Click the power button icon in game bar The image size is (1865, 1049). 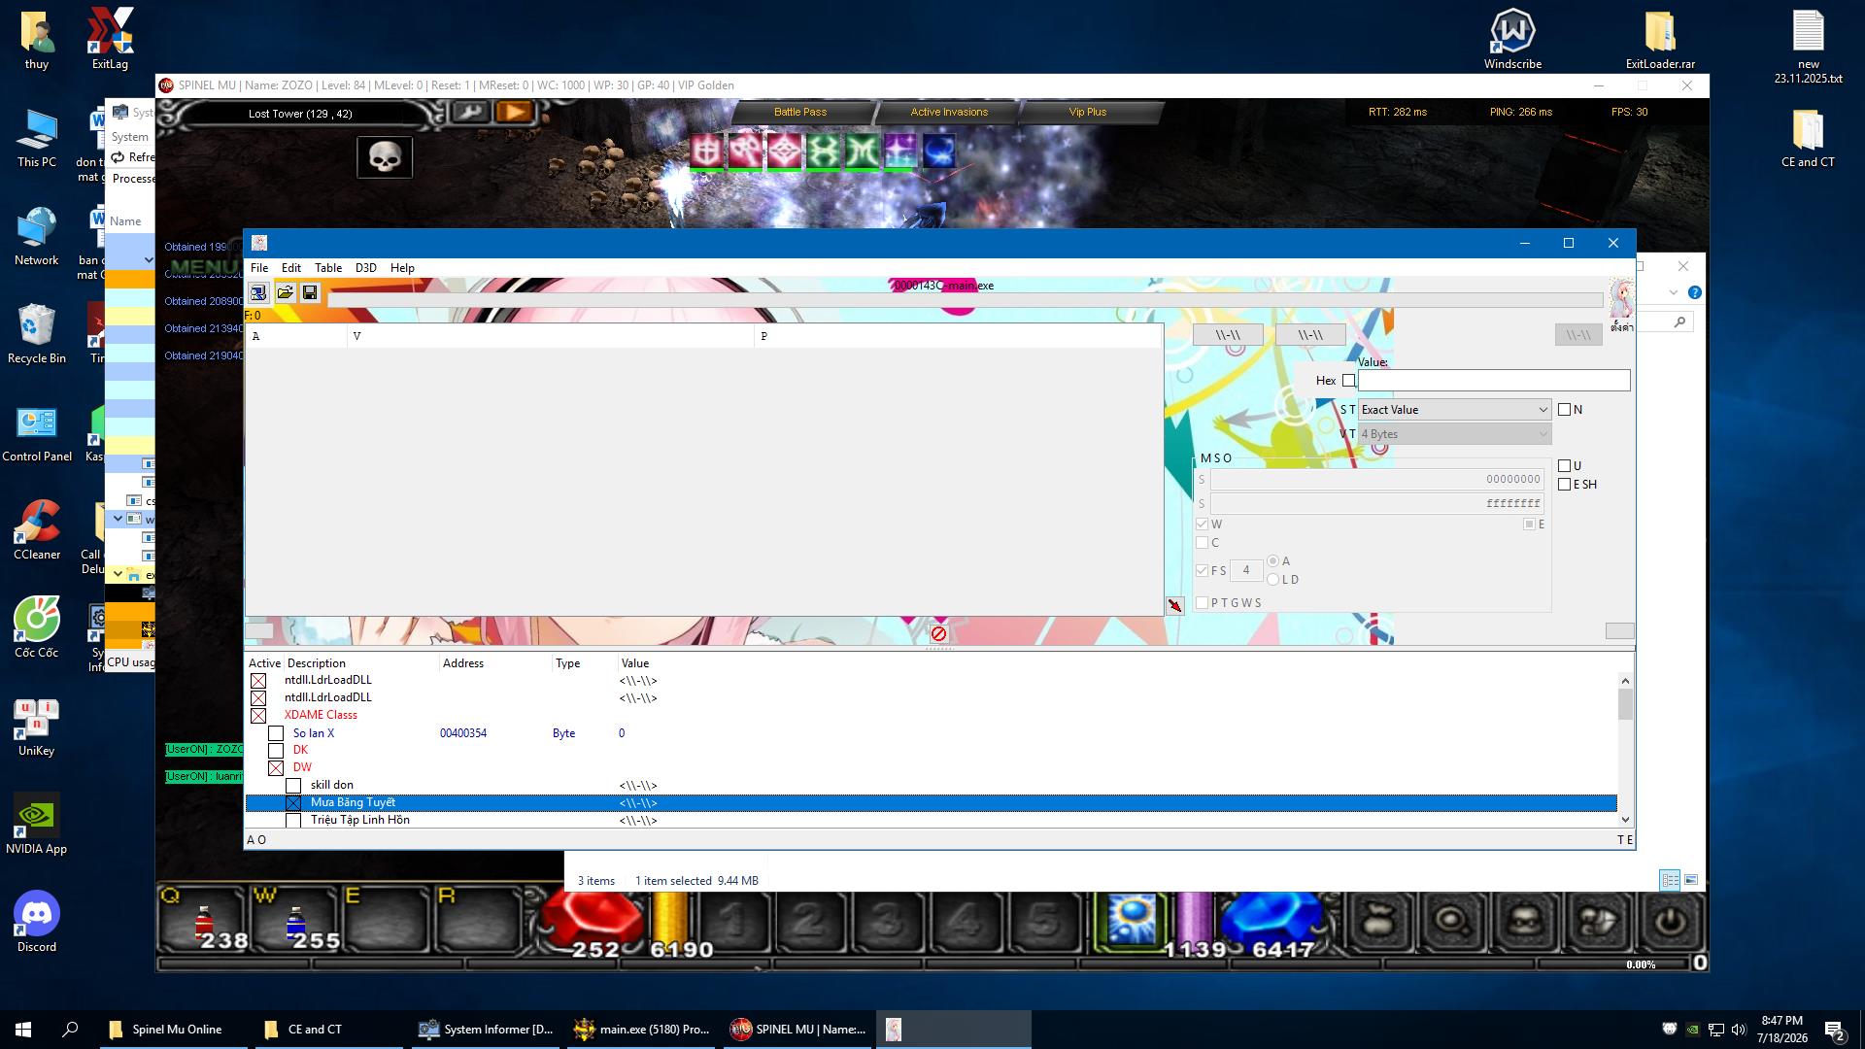click(x=1668, y=920)
